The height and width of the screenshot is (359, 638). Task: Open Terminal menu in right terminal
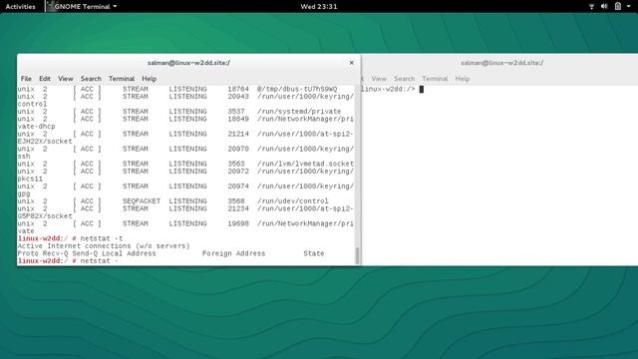tap(435, 79)
